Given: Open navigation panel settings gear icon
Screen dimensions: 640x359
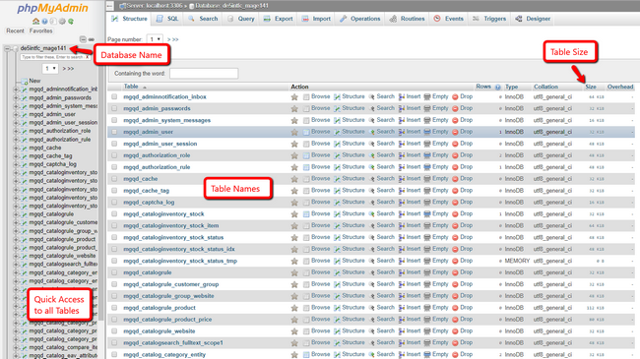Looking at the screenshot, I should [62, 22].
